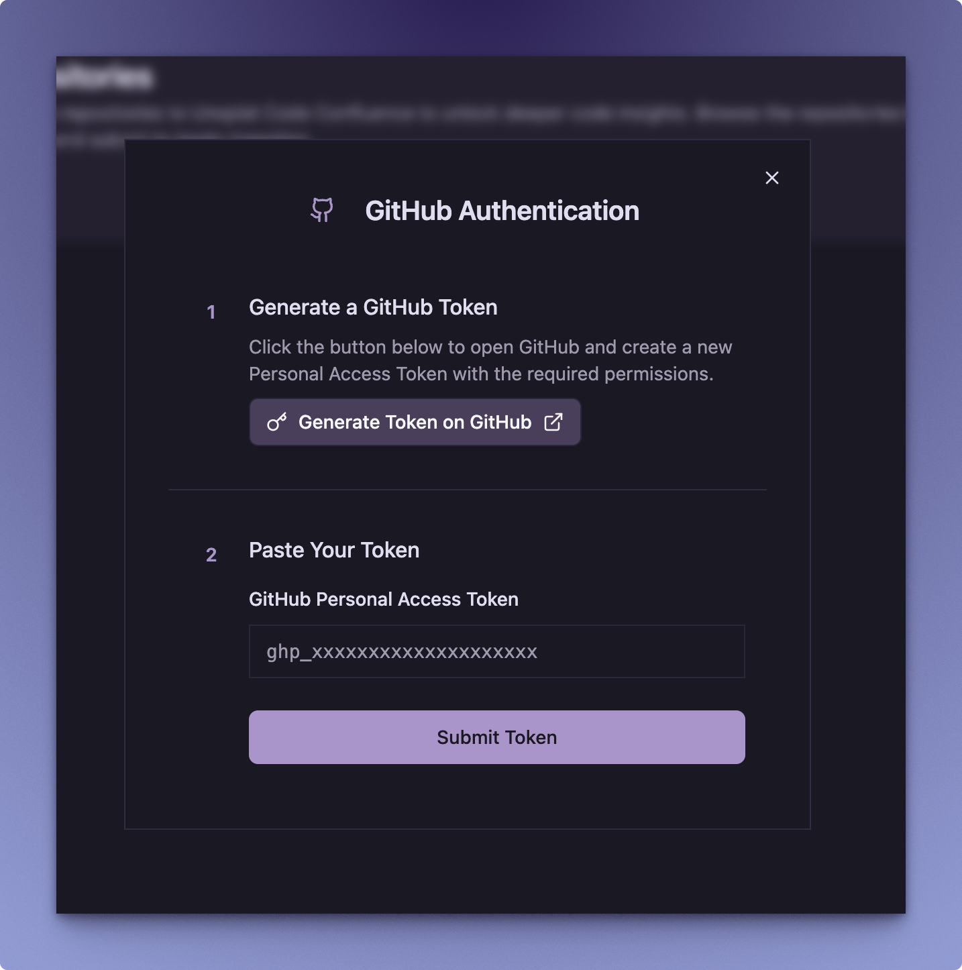Click the GitHub Authentication dialog title
The width and height of the screenshot is (962, 970).
(502, 211)
